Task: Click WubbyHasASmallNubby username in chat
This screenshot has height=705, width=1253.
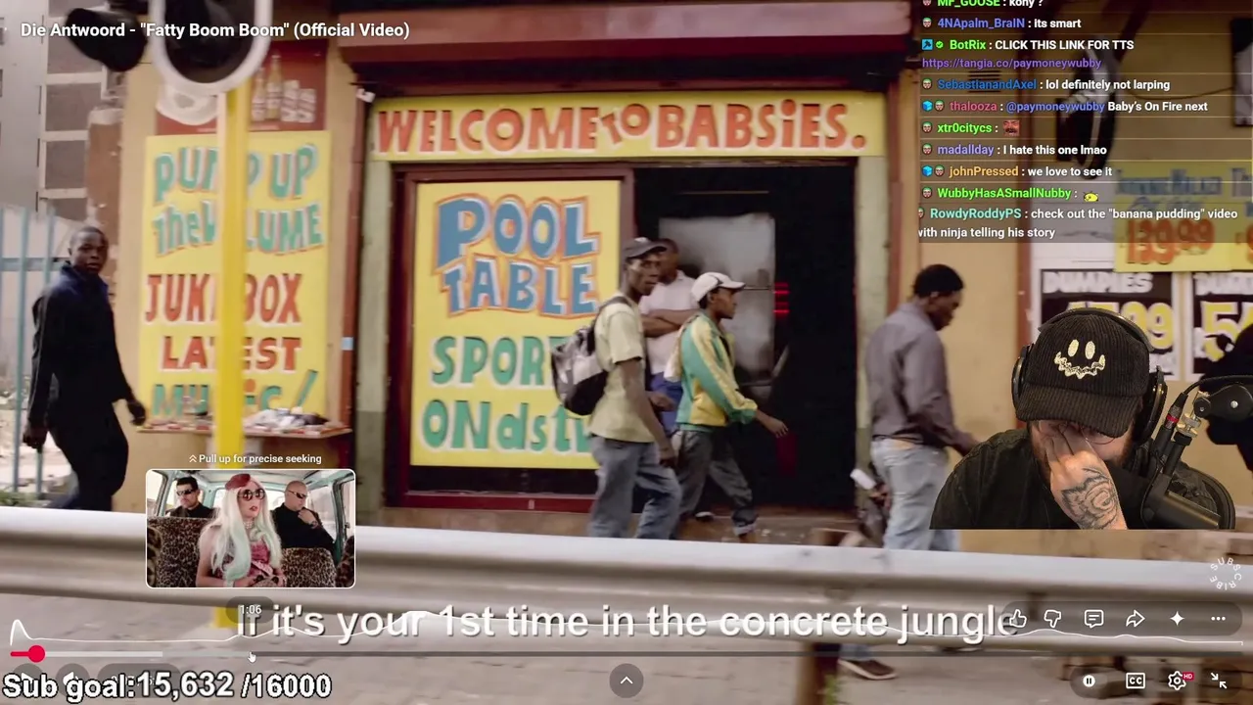Action: click(1004, 193)
